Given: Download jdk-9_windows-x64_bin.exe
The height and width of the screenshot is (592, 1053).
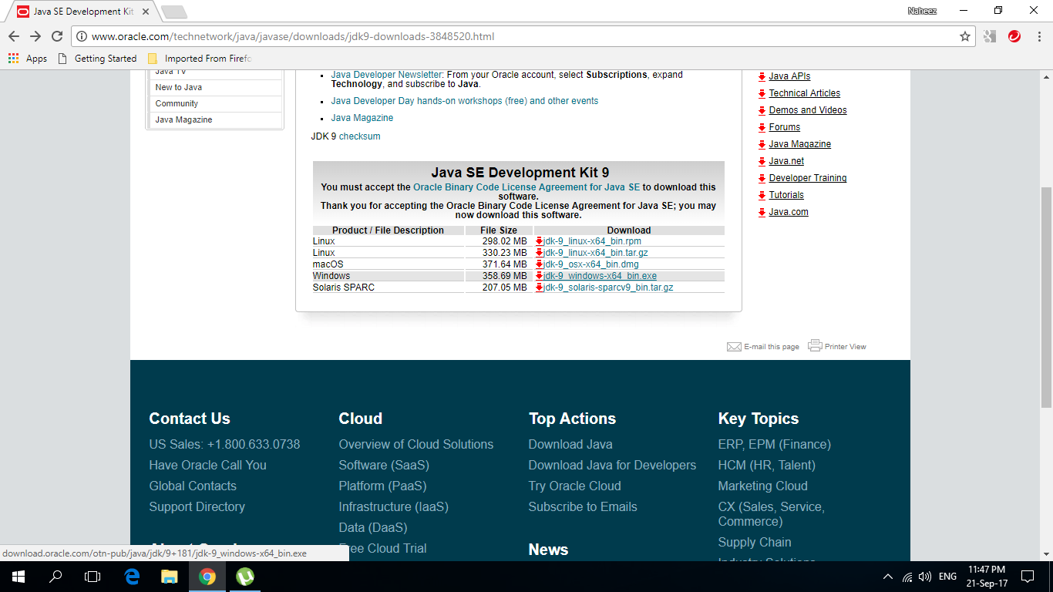Looking at the screenshot, I should coord(600,276).
